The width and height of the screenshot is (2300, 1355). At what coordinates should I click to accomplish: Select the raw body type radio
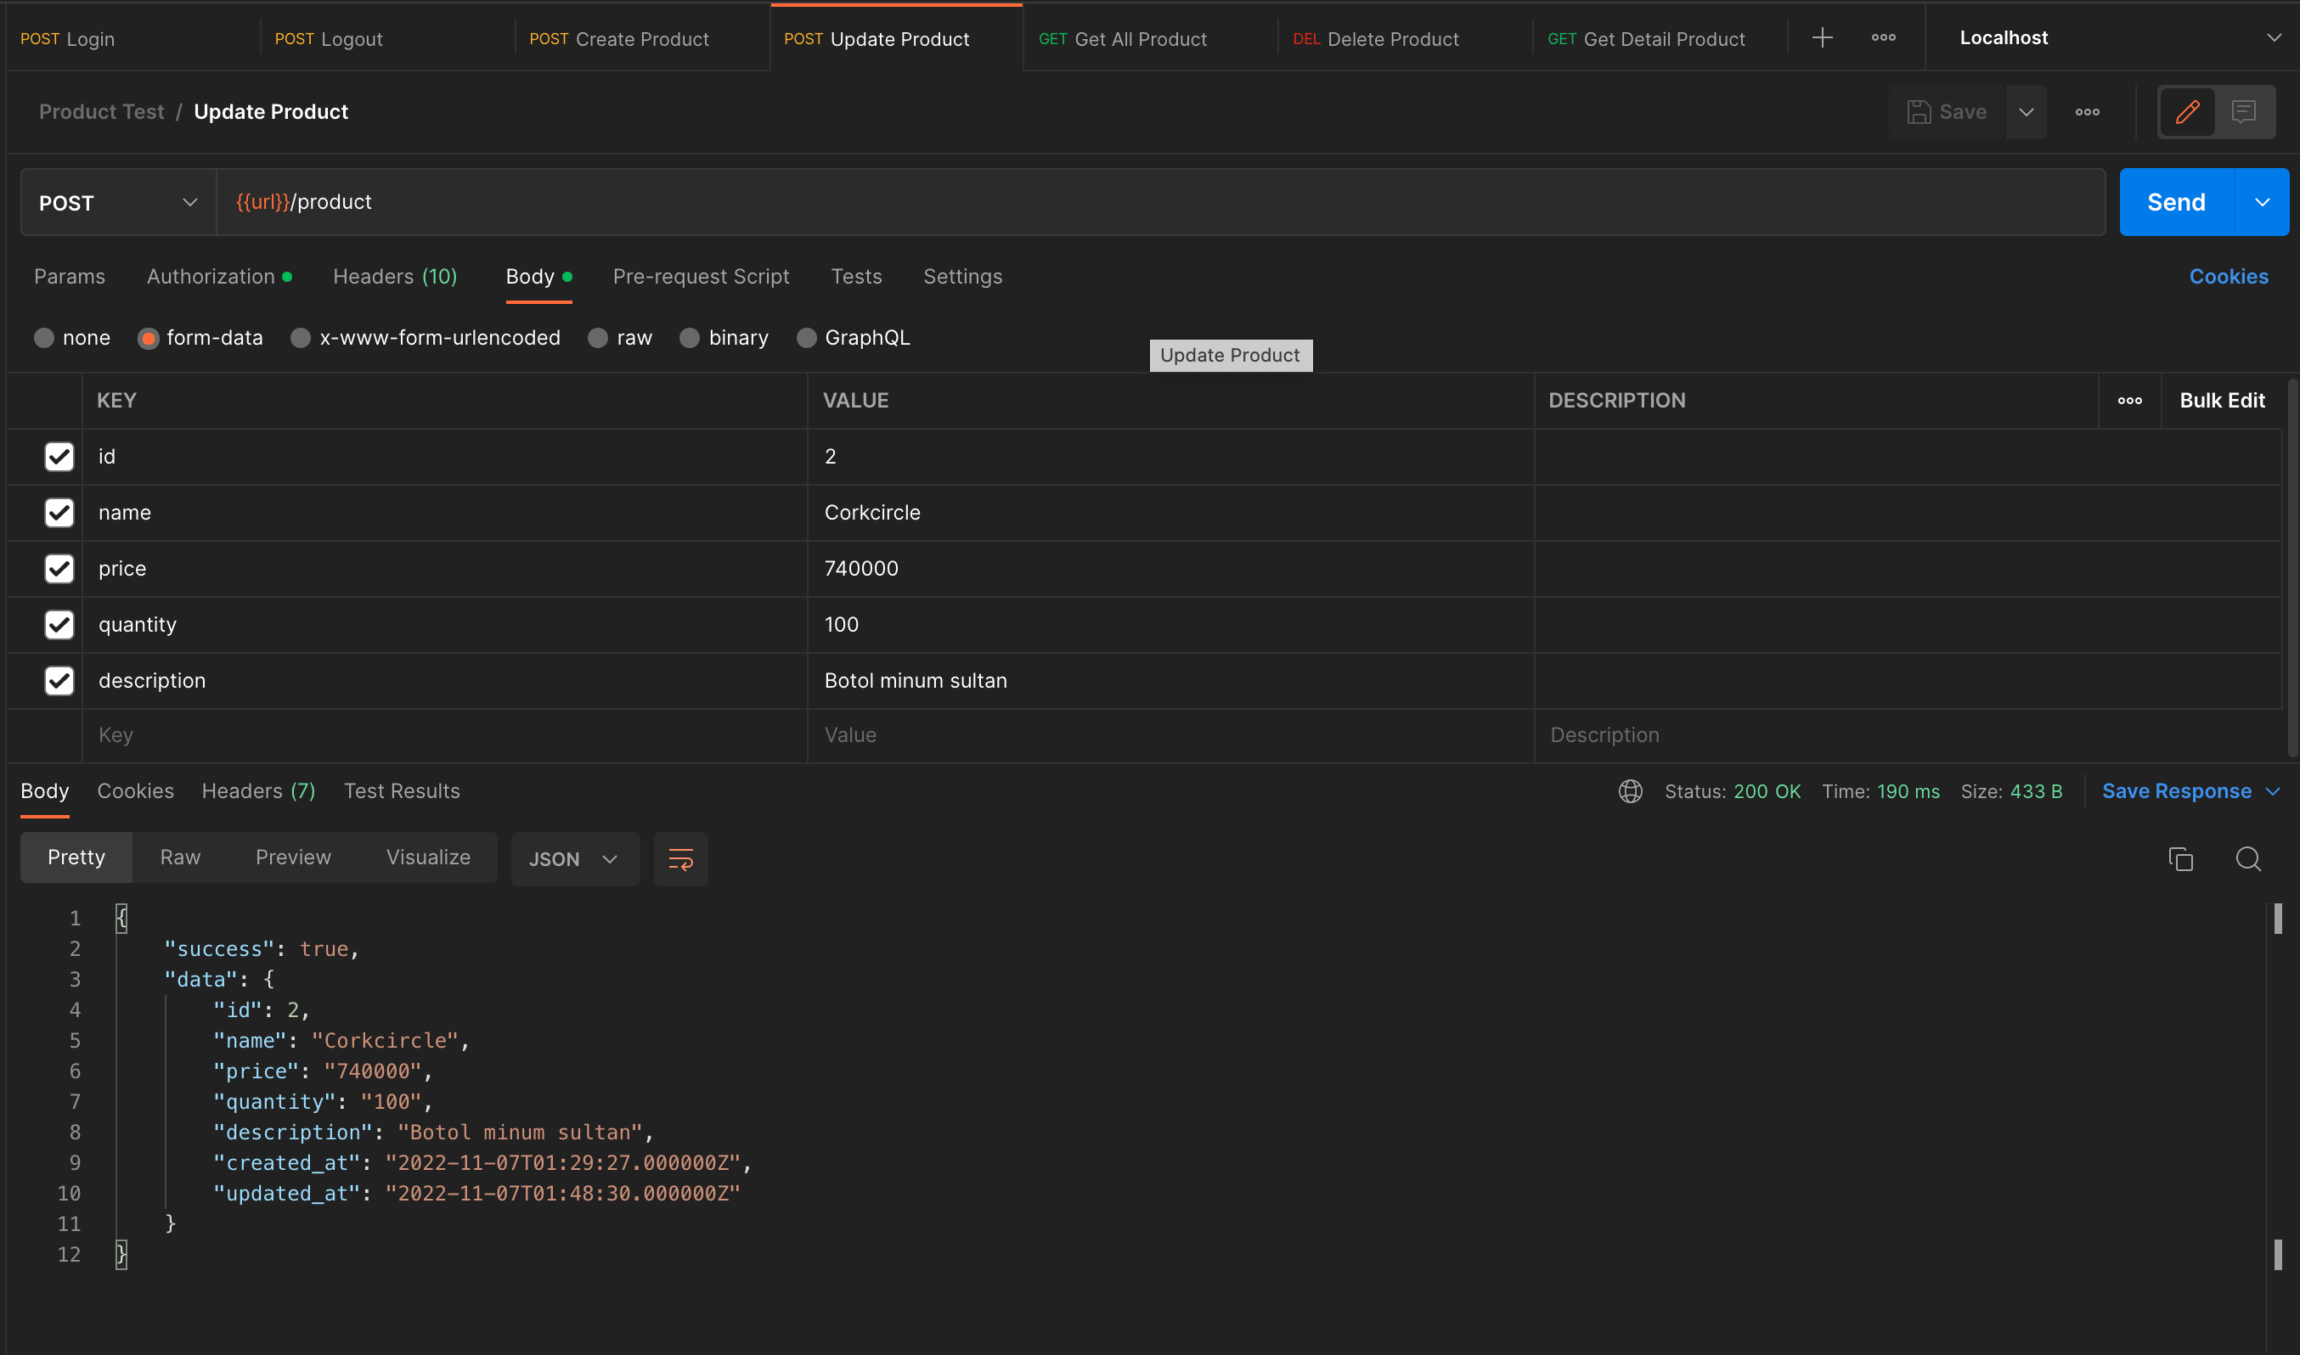[598, 338]
